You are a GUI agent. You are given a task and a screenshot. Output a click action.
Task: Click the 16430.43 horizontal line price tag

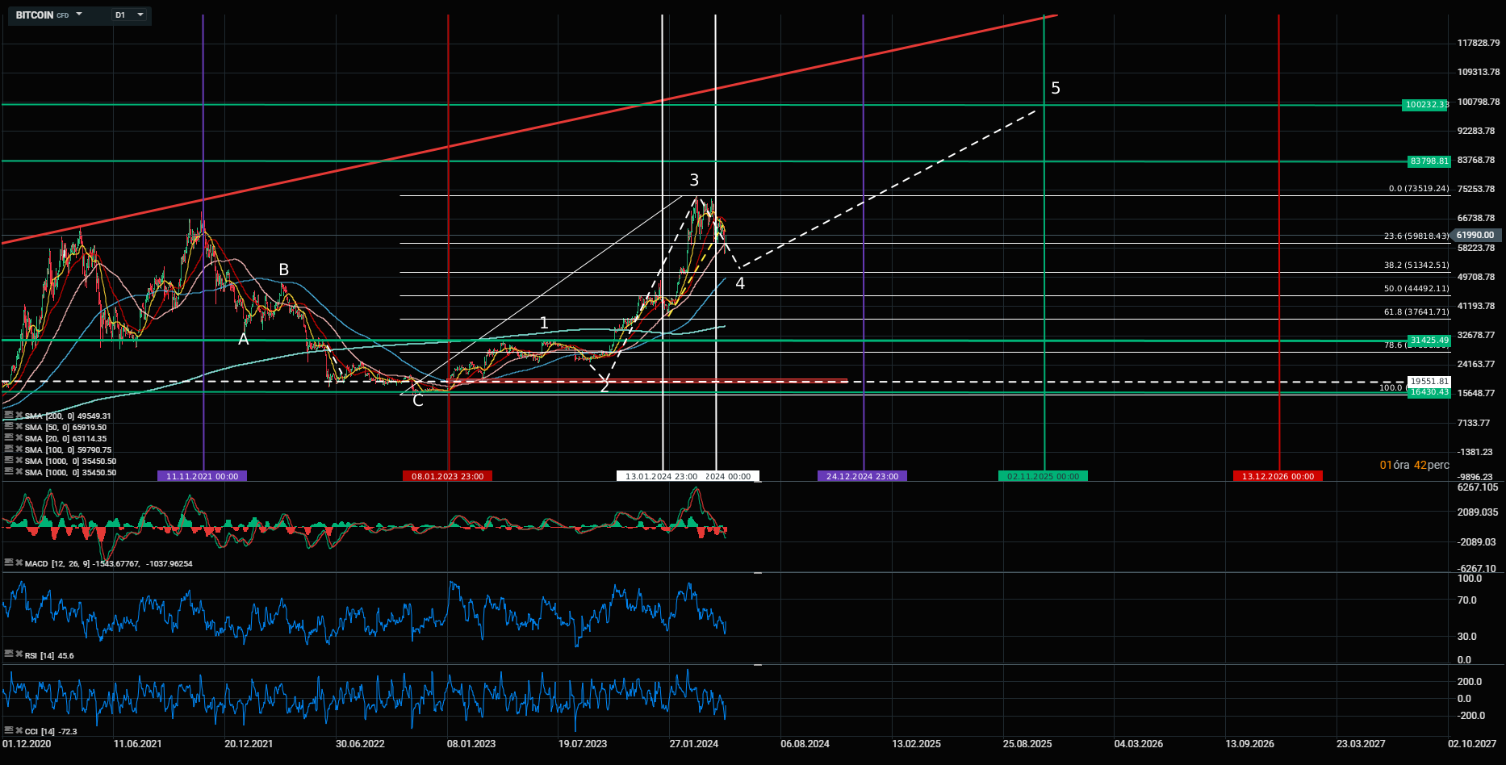(1429, 392)
